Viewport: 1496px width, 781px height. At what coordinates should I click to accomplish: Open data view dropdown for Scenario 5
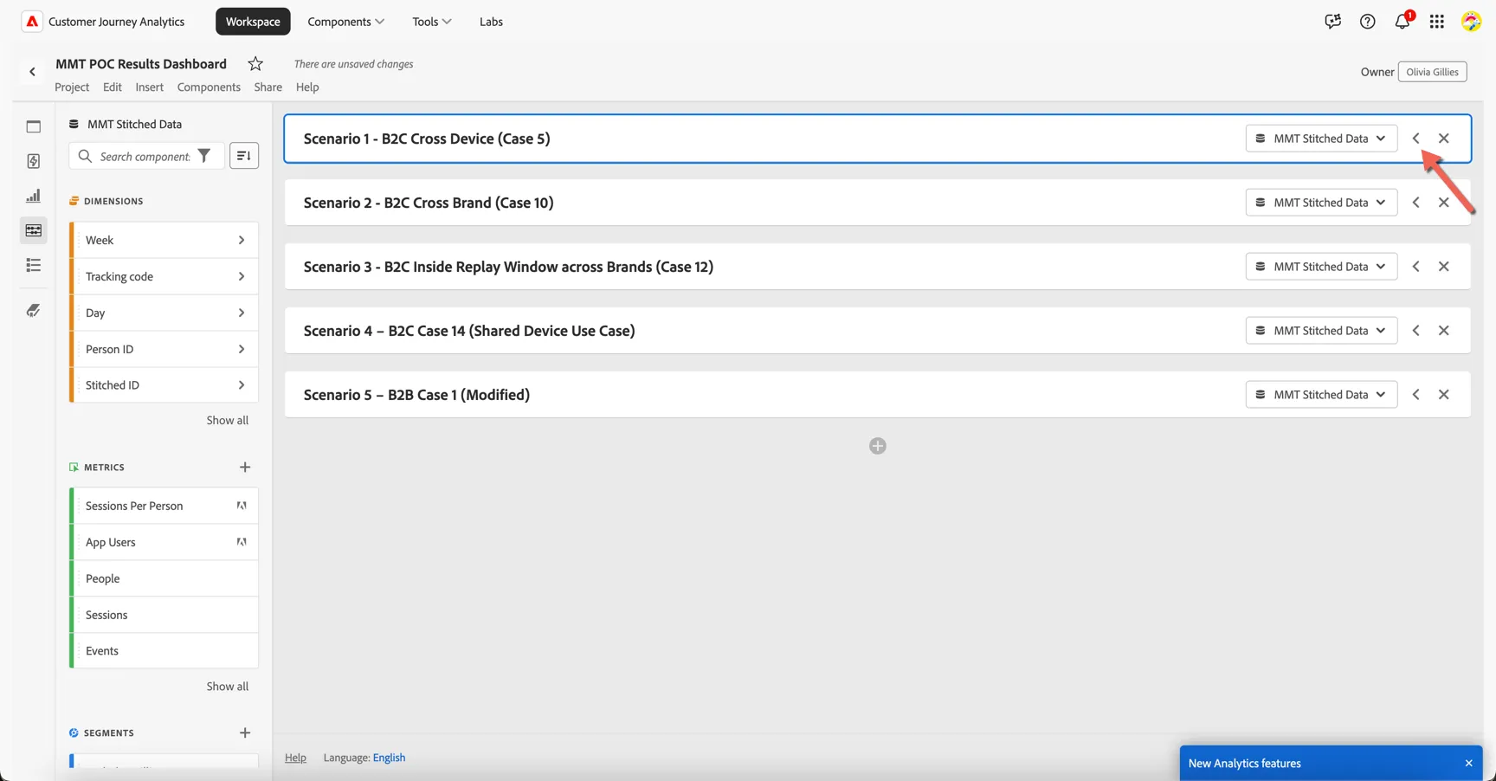coord(1321,395)
